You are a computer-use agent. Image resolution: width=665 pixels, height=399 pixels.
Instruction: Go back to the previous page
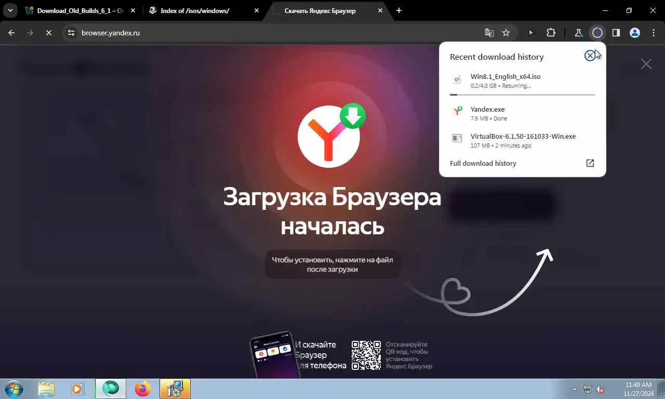point(11,33)
